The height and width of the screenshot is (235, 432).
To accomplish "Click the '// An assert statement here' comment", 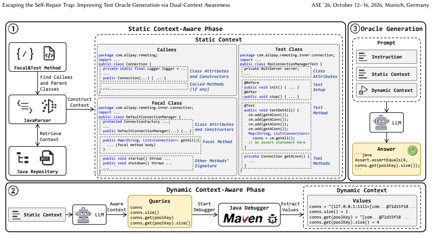I will tap(277, 142).
